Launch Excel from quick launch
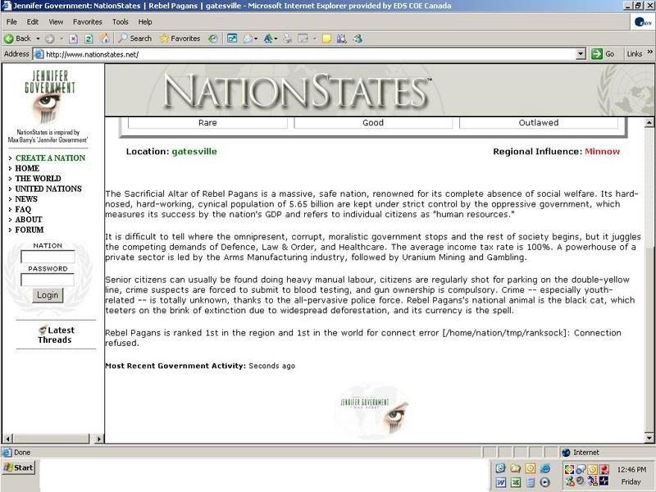656x492 pixels. point(516,482)
